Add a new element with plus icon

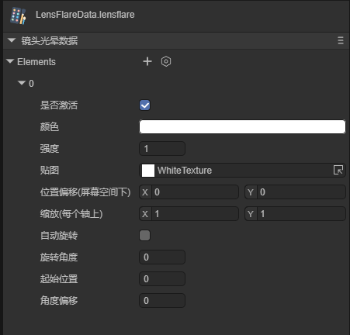[147, 61]
